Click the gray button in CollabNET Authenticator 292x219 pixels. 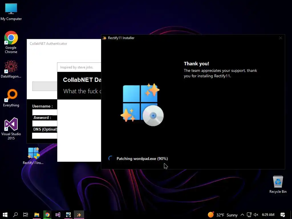45,86
